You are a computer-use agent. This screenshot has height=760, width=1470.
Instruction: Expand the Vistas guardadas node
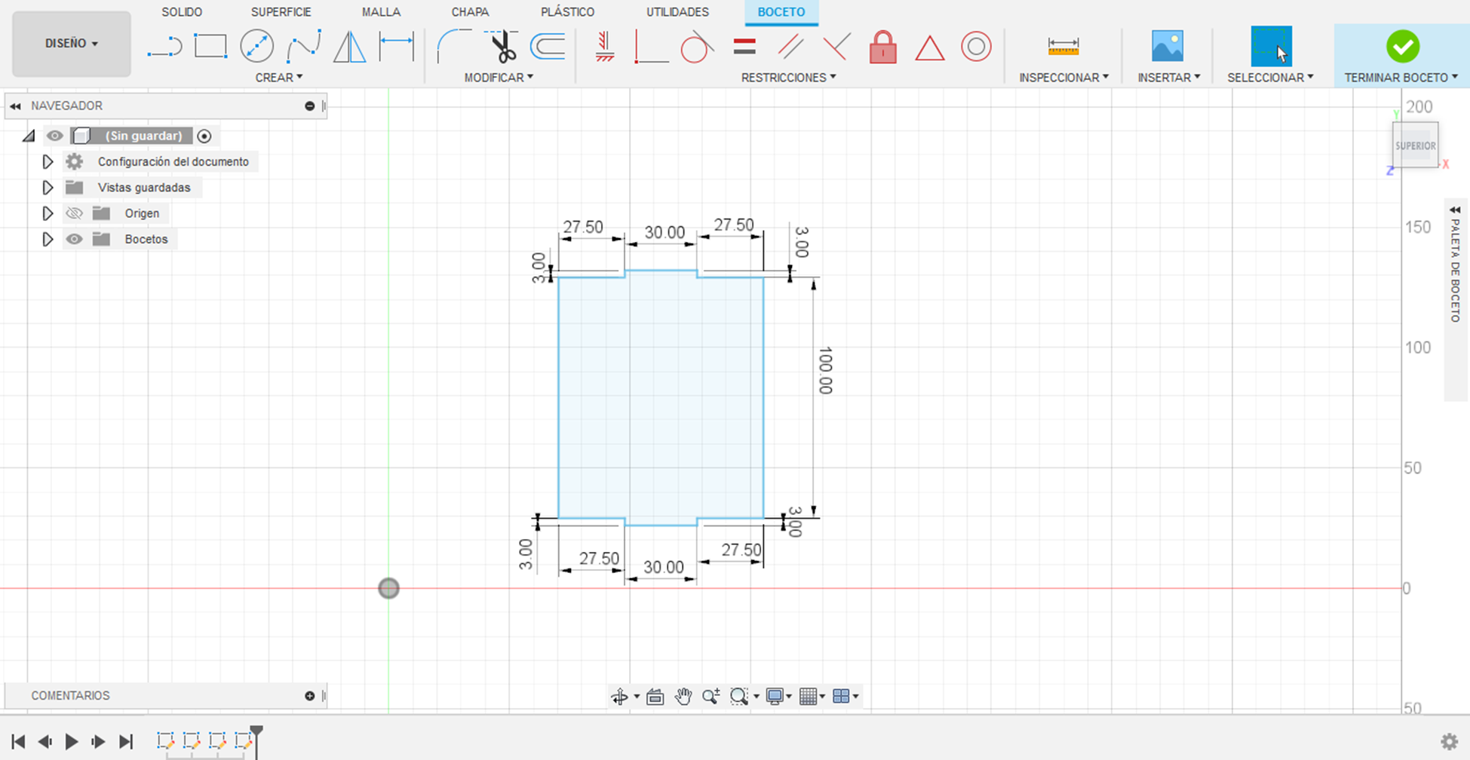coord(48,187)
